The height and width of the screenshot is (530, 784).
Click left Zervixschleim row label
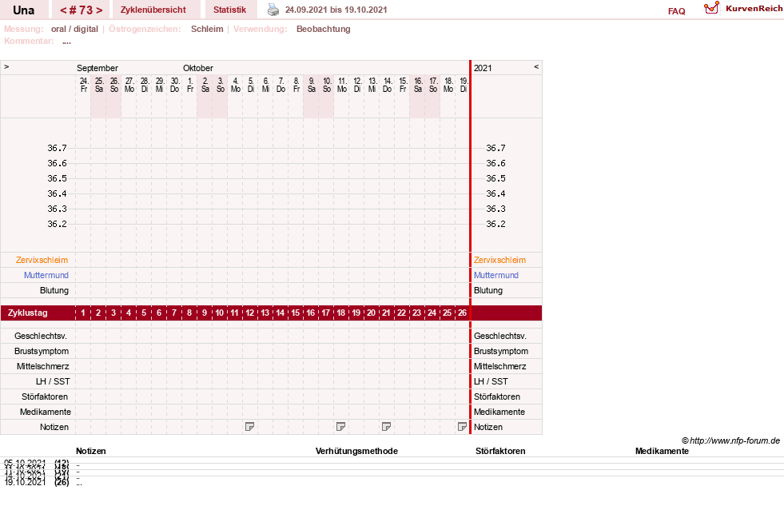[42, 260]
